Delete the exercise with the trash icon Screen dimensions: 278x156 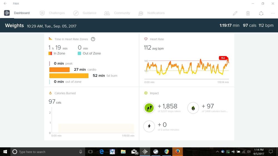(248, 13)
